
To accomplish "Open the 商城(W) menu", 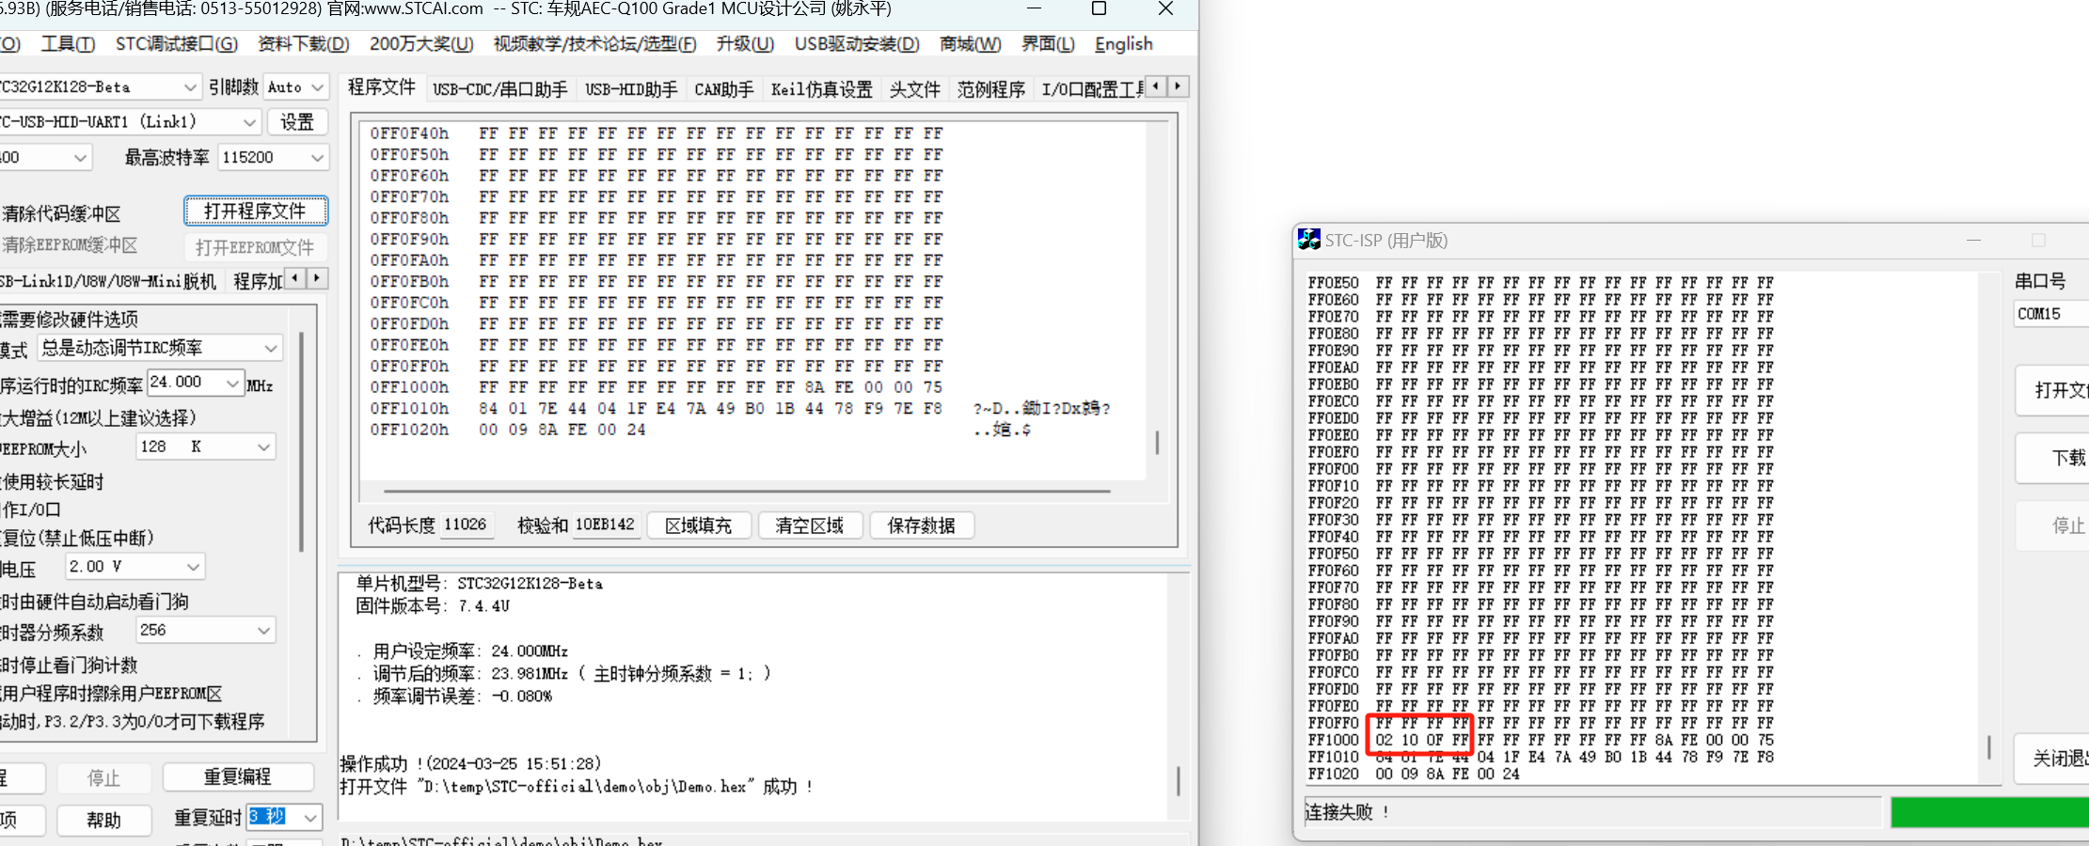I will (970, 44).
